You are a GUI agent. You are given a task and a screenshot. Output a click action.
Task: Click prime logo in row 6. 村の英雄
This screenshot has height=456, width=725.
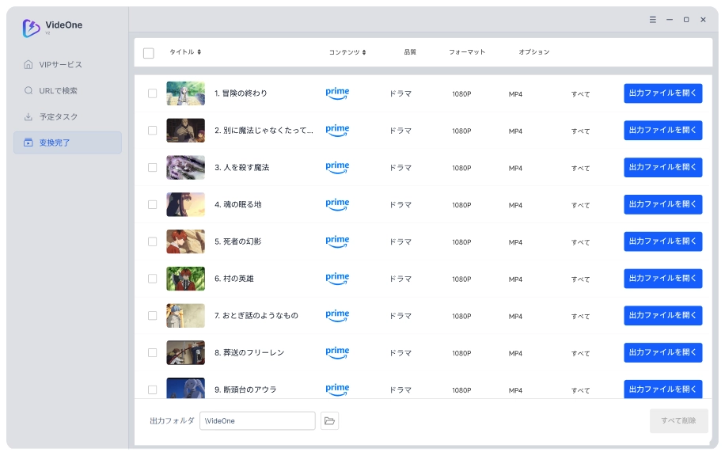337,279
